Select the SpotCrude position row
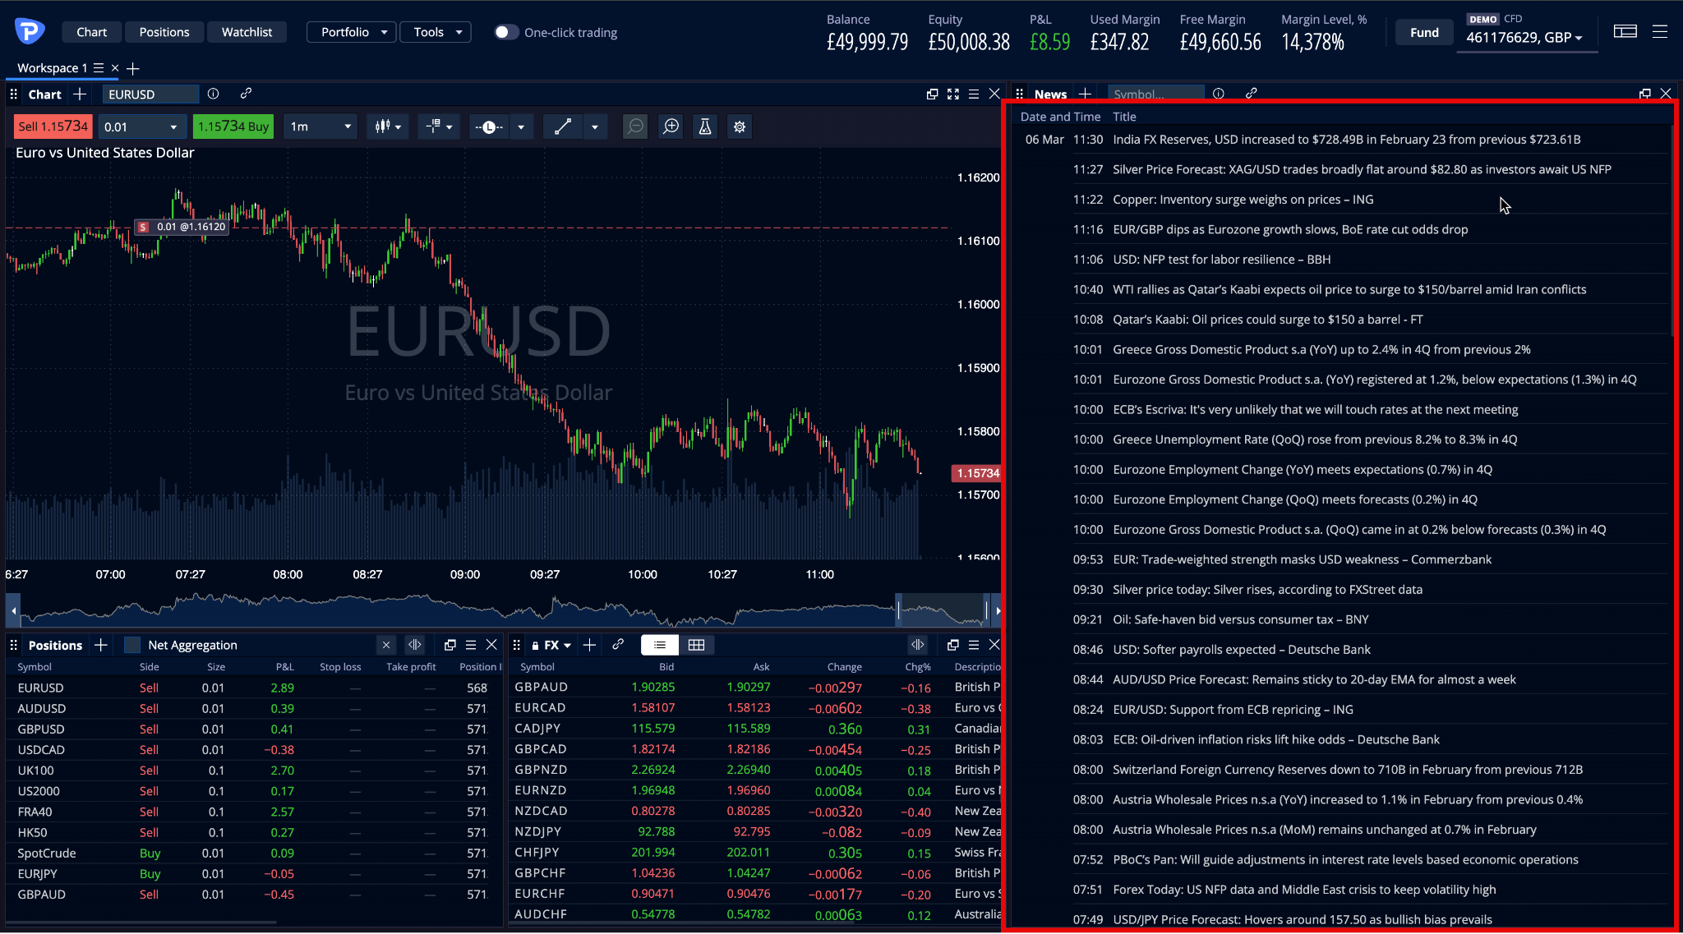The height and width of the screenshot is (934, 1683). [x=255, y=853]
